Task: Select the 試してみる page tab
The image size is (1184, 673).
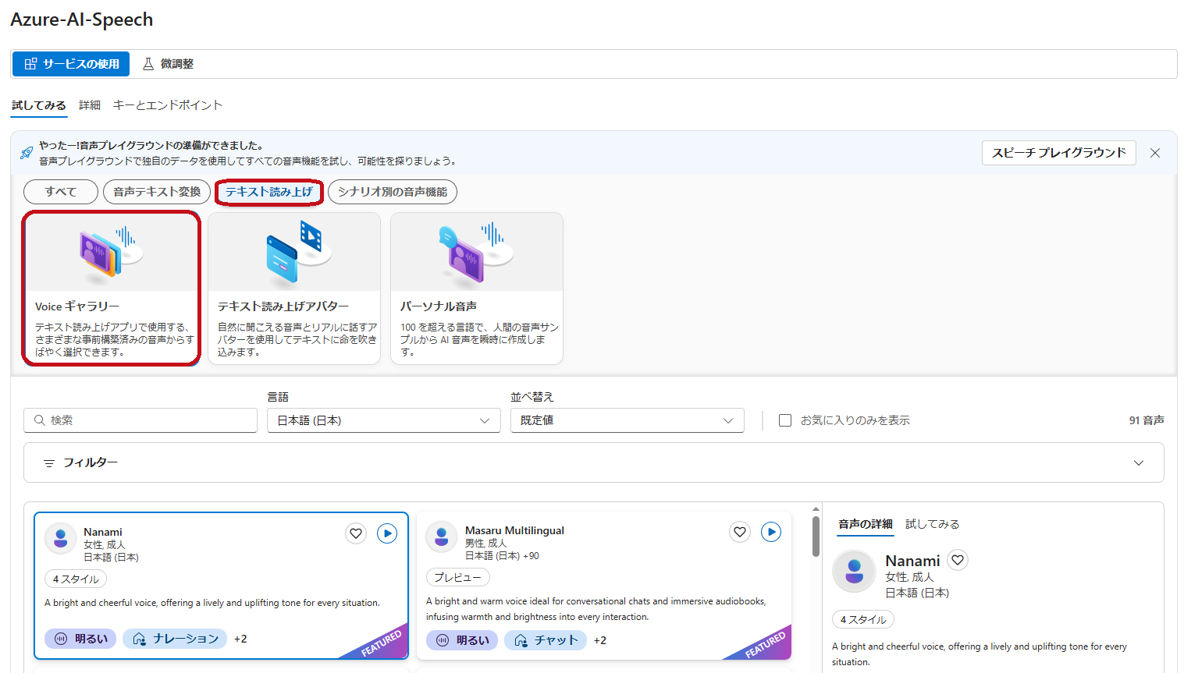Action: pos(39,105)
